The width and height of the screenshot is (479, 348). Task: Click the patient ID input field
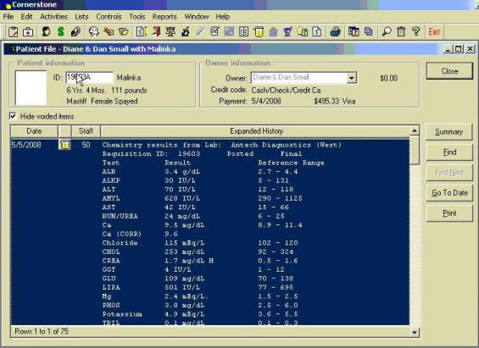click(90, 77)
